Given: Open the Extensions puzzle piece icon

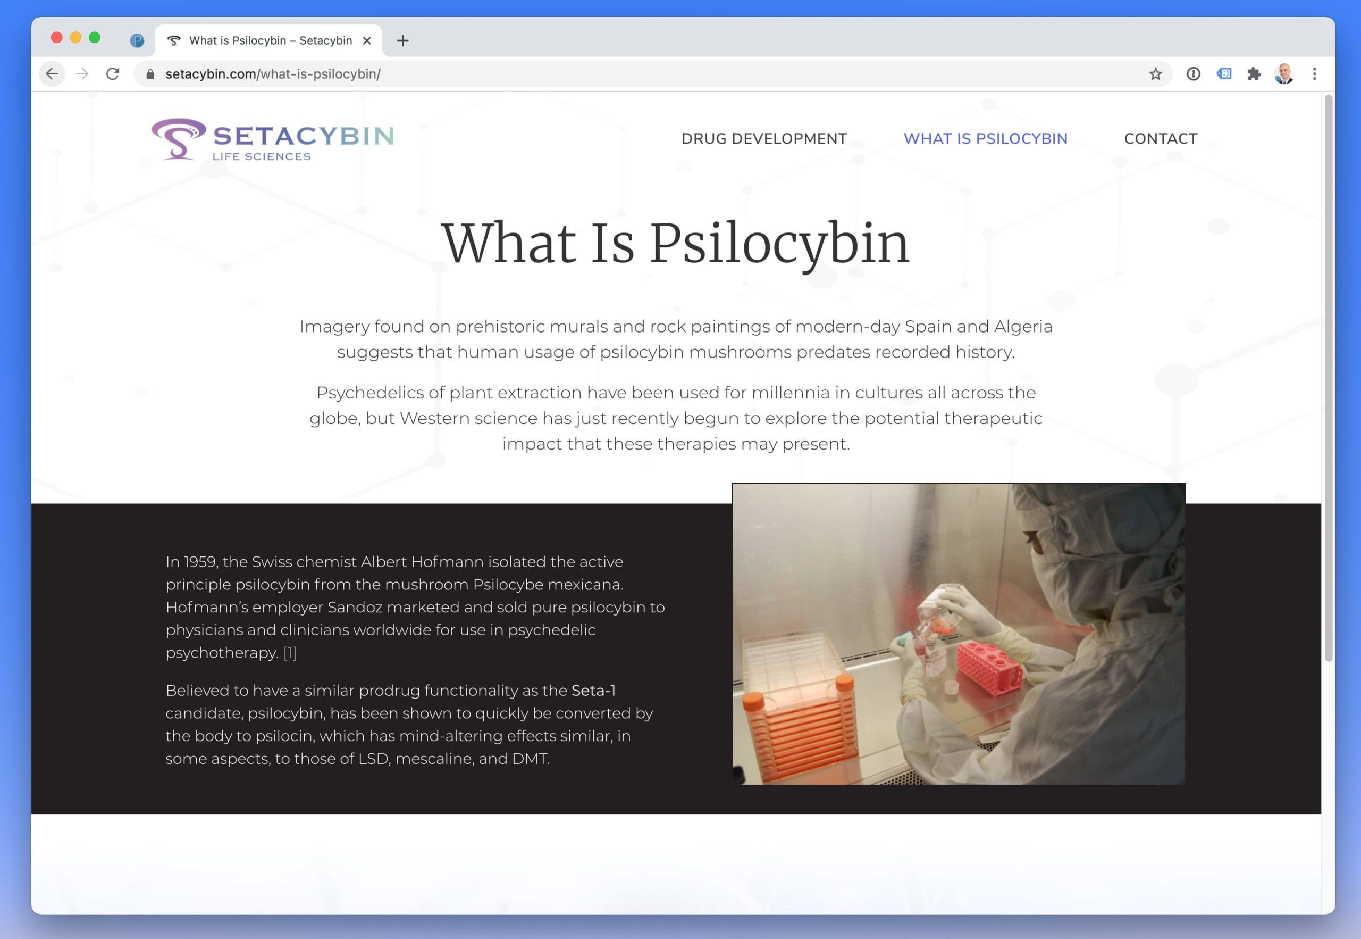Looking at the screenshot, I should 1254,74.
